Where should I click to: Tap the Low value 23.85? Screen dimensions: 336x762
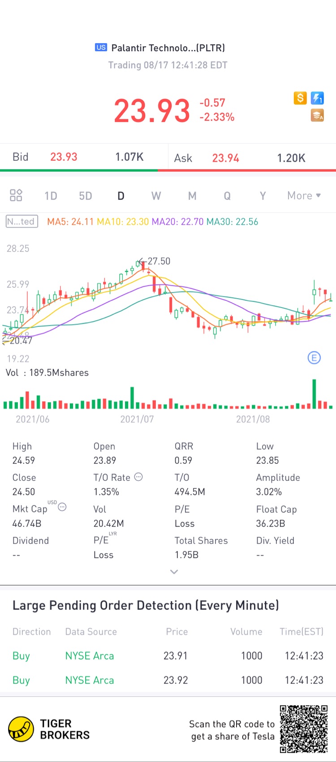[267, 460]
